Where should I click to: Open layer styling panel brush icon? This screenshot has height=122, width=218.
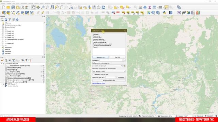point(2,60)
